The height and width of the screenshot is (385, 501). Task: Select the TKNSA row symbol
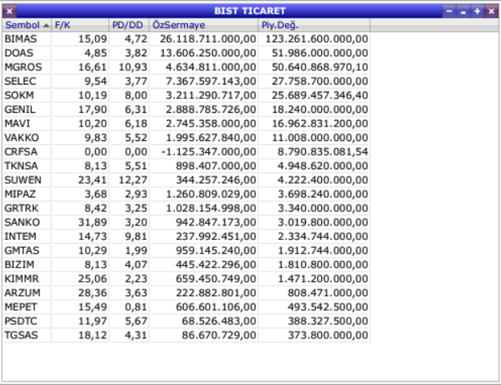click(21, 166)
